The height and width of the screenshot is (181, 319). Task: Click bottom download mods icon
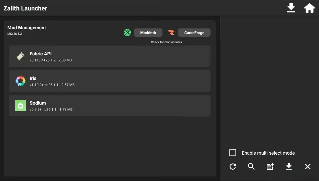[x=289, y=167]
